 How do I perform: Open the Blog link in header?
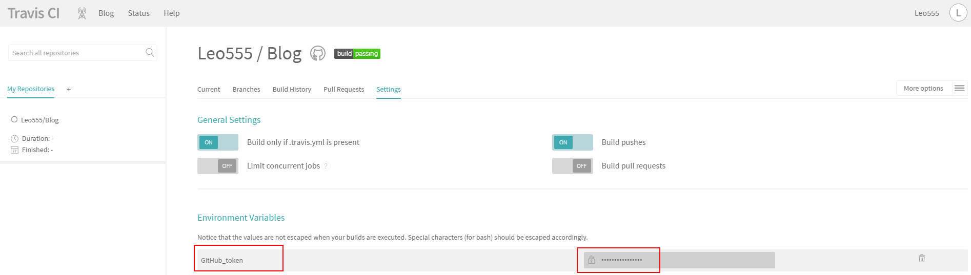tap(106, 13)
